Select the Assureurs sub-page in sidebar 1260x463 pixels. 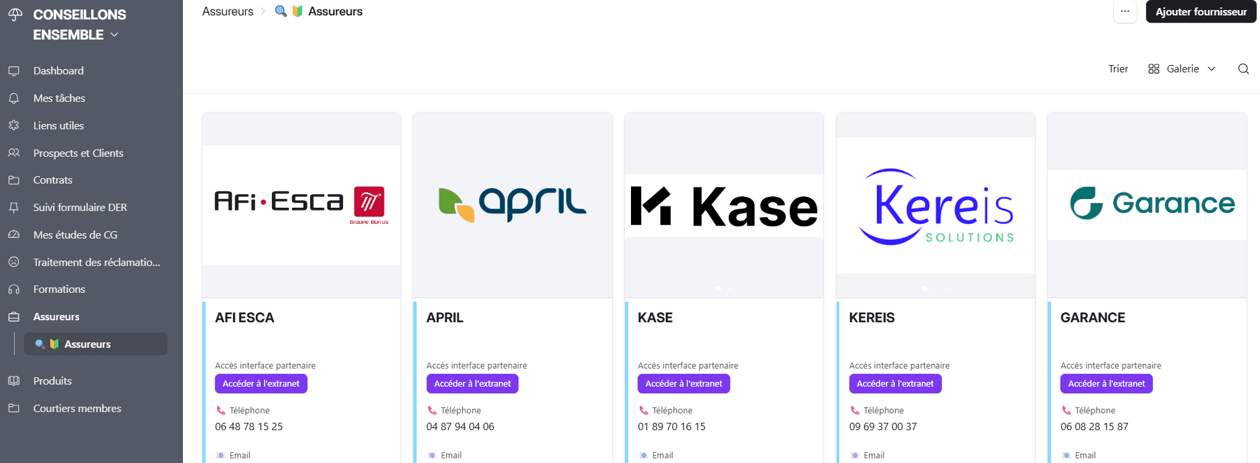(87, 344)
